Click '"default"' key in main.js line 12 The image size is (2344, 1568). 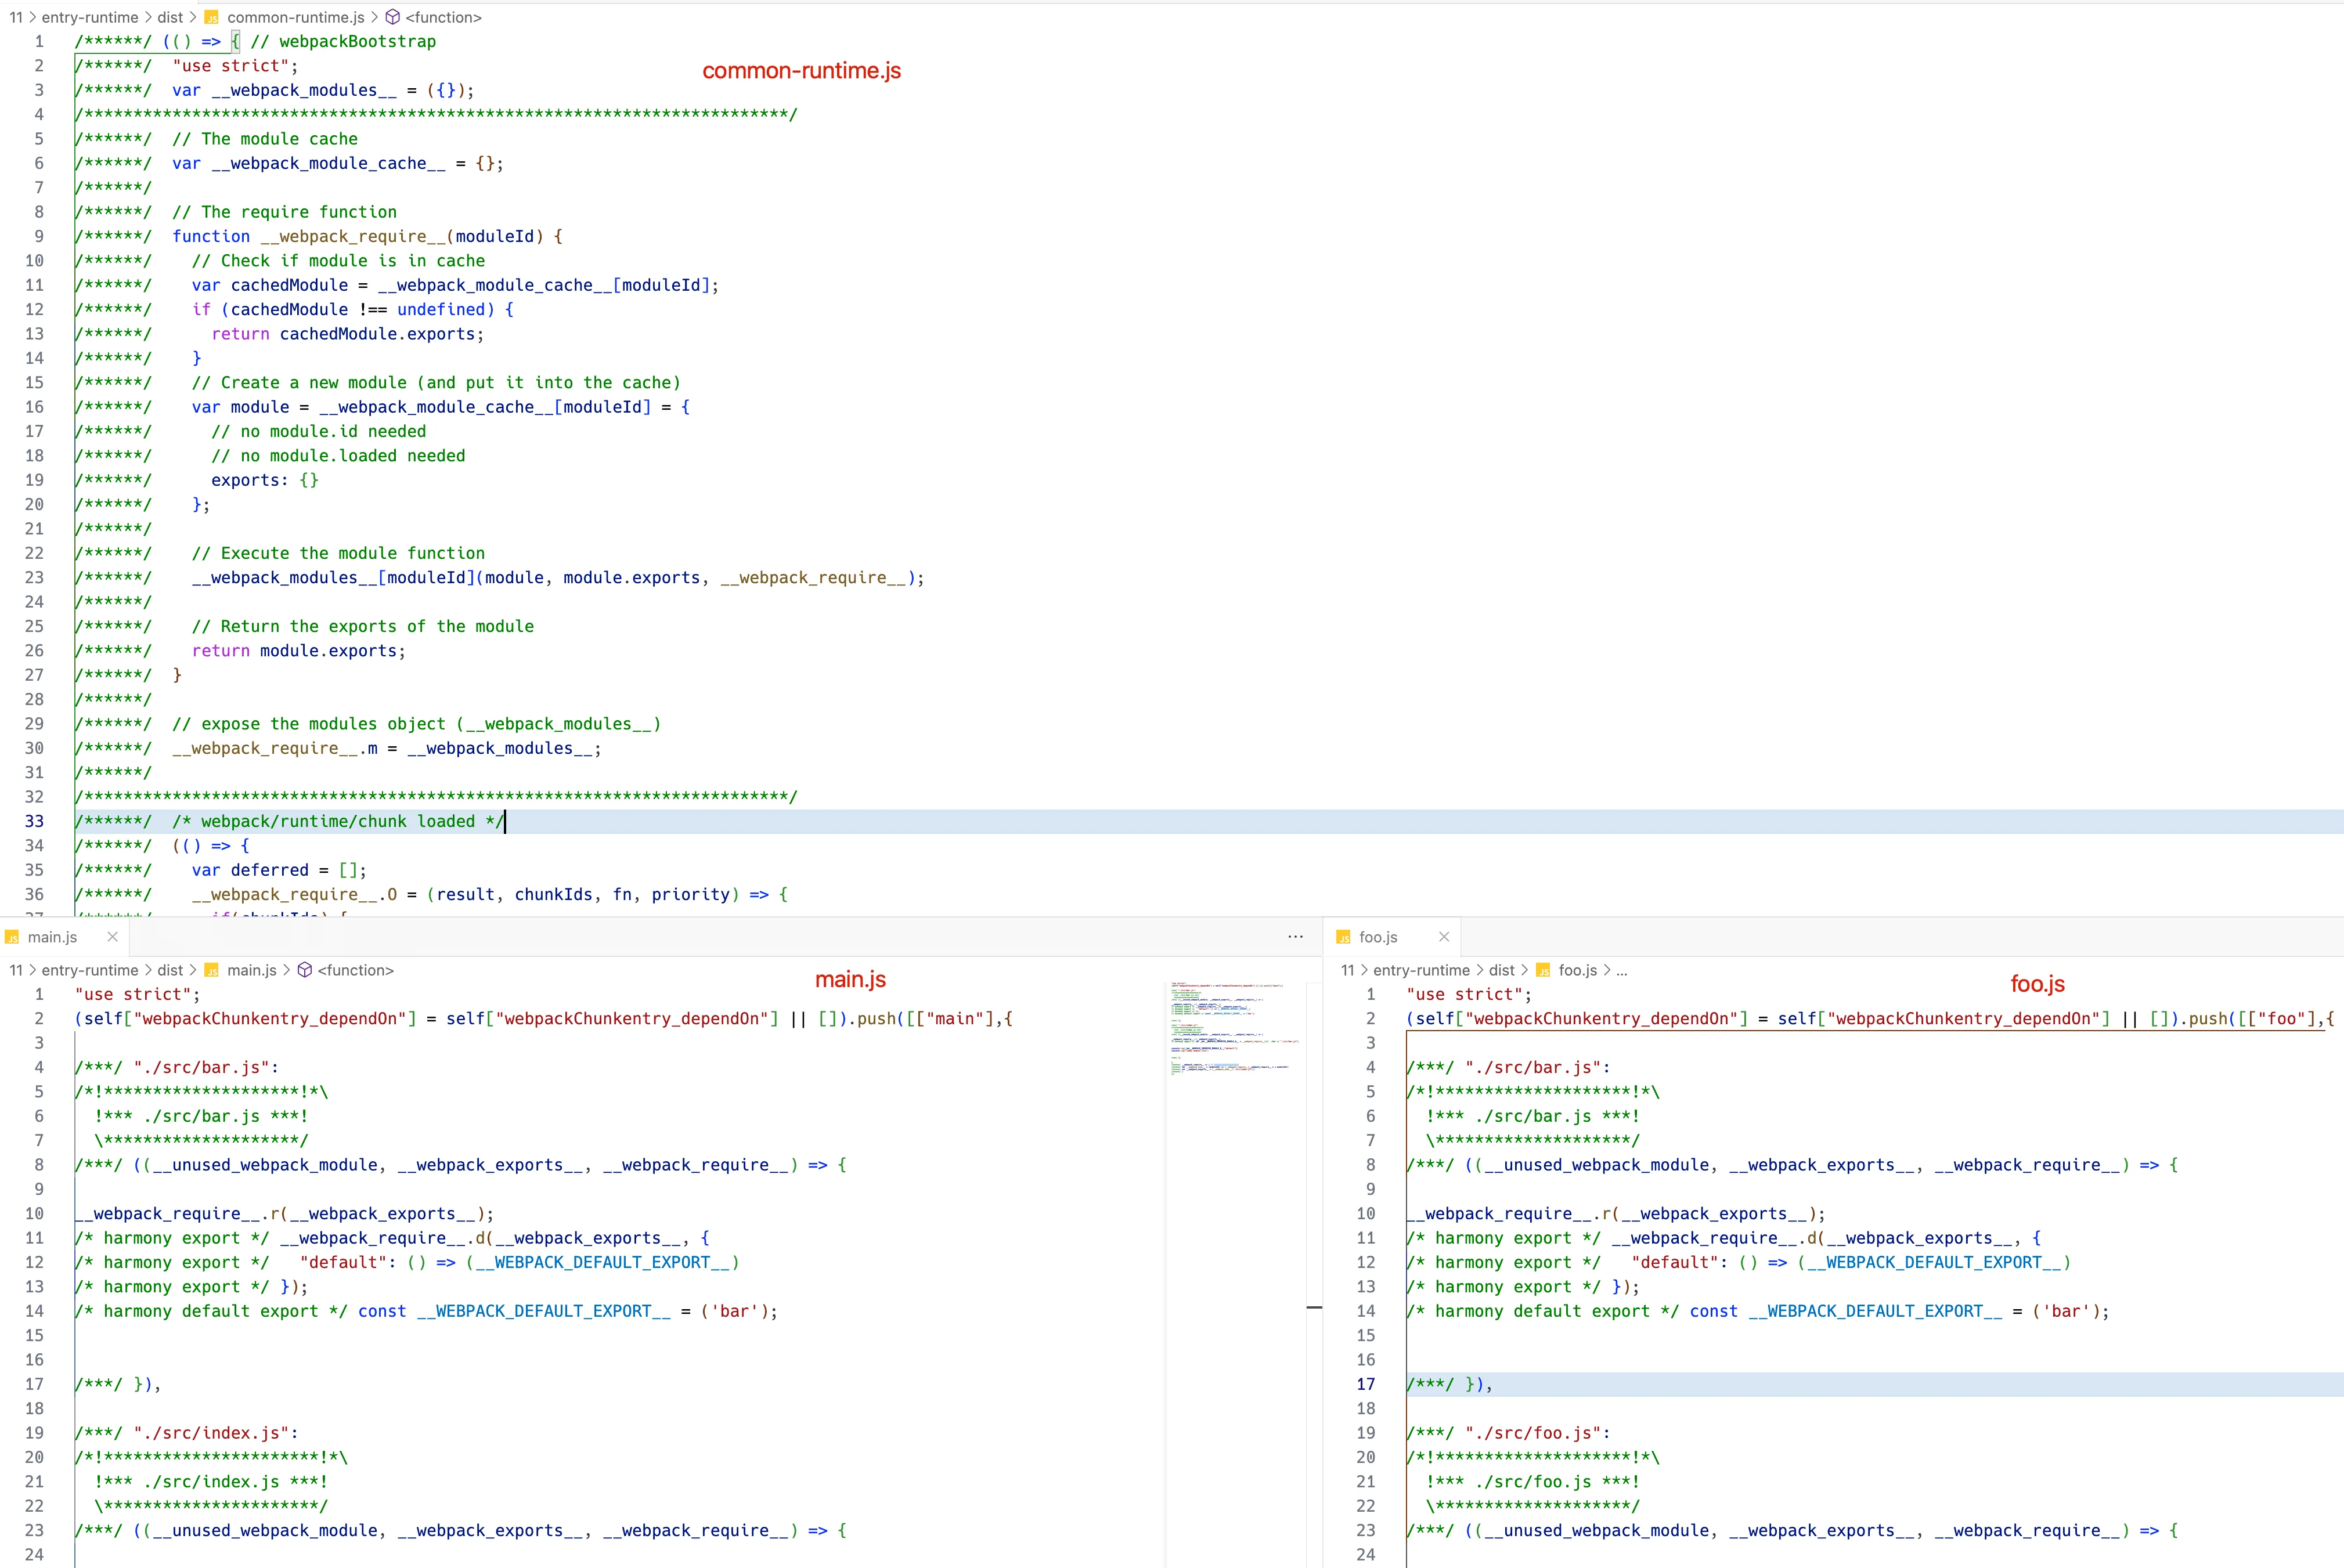point(343,1262)
